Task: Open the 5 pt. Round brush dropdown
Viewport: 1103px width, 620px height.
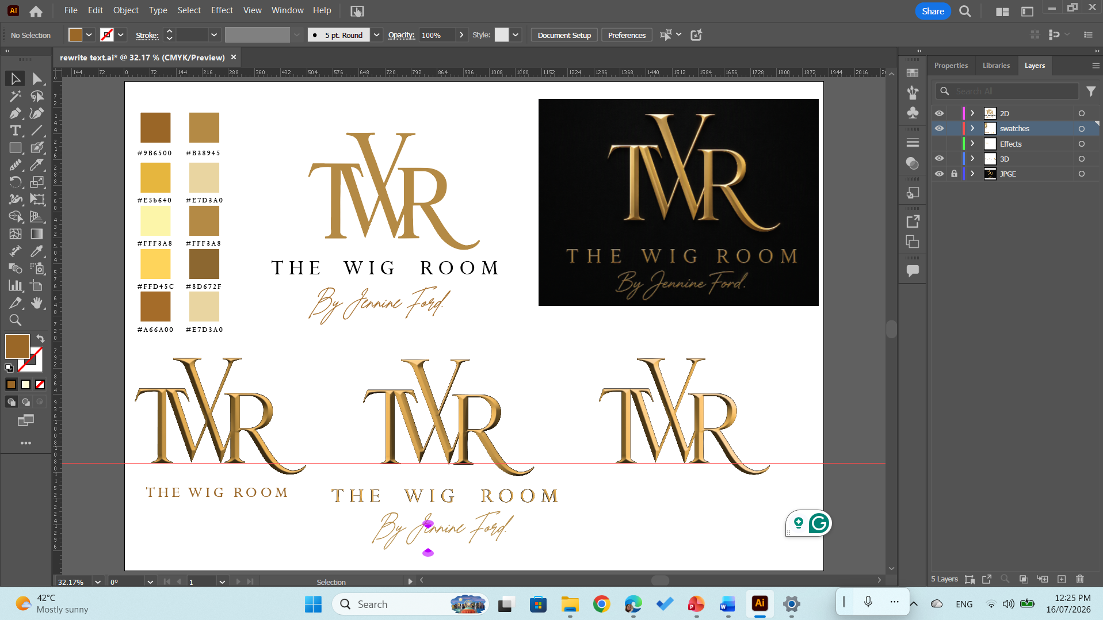Action: click(x=376, y=35)
